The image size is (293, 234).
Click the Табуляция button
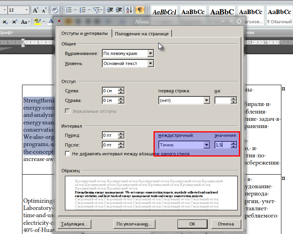pyautogui.click(x=74, y=224)
